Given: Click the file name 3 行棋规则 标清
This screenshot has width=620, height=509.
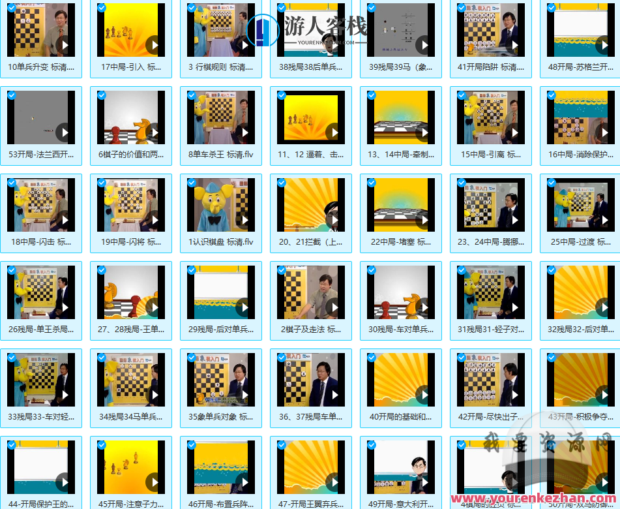Looking at the screenshot, I should [x=220, y=67].
